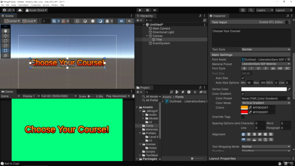The height and width of the screenshot is (166, 295).
Task: Select the Rect tool
Action: (6, 50)
